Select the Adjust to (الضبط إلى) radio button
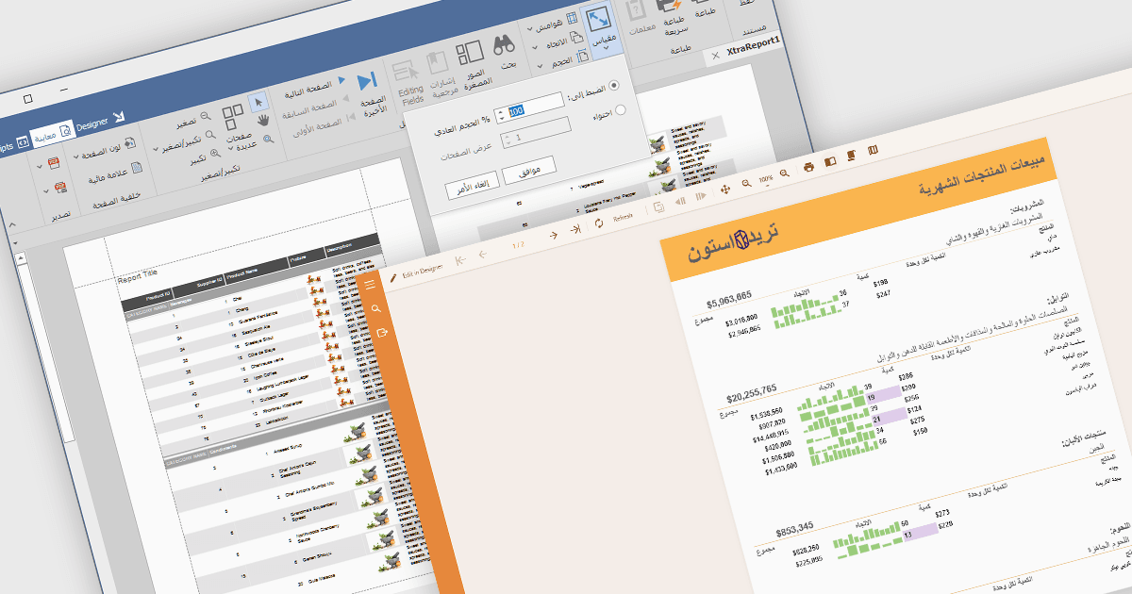The image size is (1132, 594). (x=615, y=85)
